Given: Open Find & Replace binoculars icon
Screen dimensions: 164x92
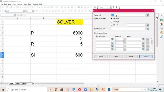Looking at the screenshot, I should (x=79, y=7).
